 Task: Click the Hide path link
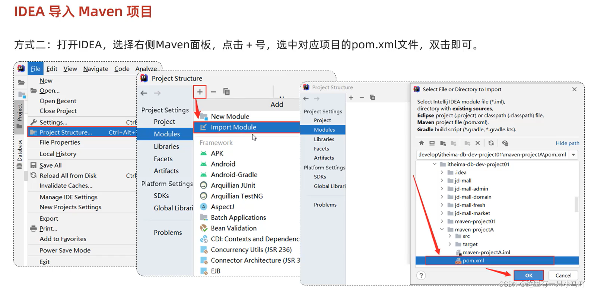click(568, 143)
